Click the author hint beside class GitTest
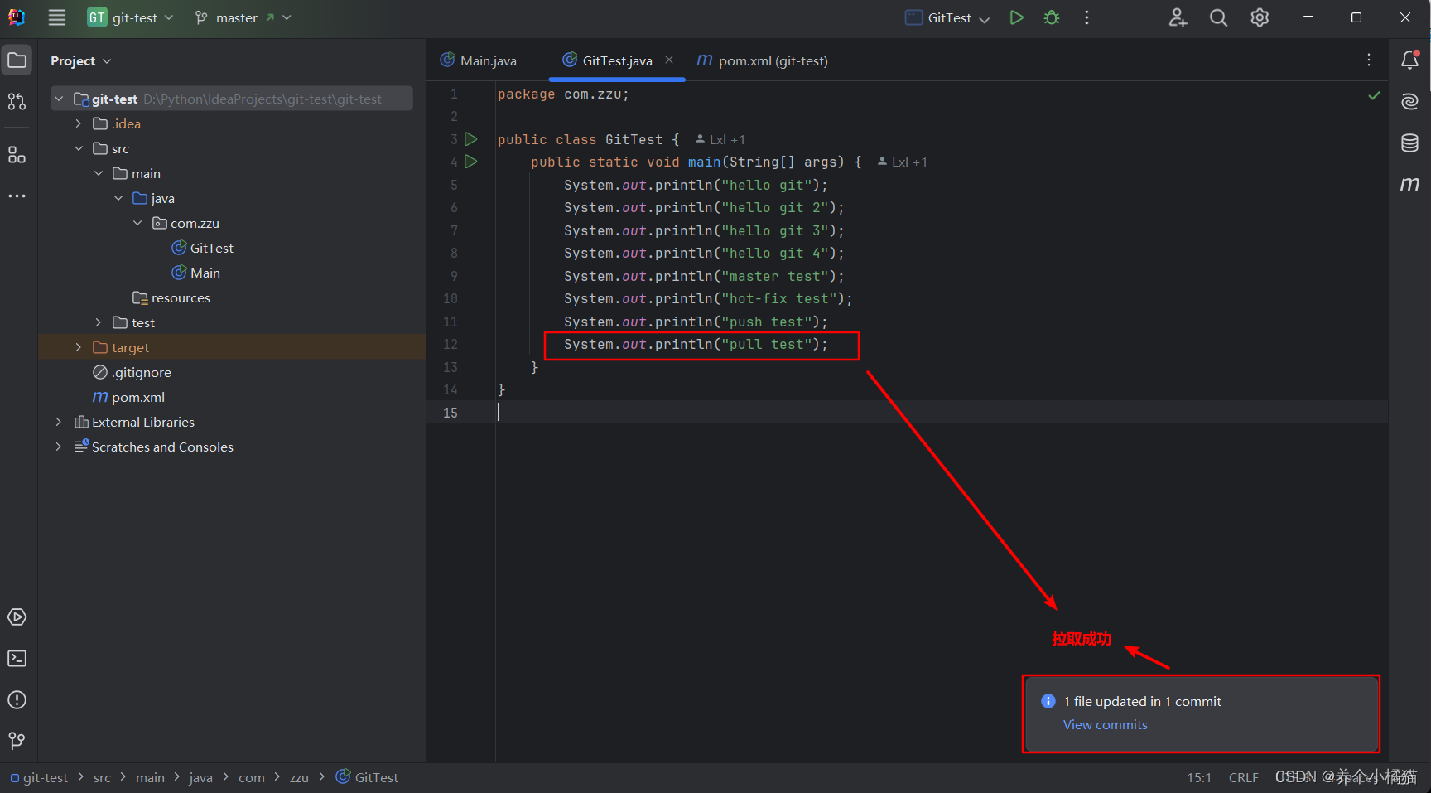This screenshot has width=1431, height=793. pos(720,139)
